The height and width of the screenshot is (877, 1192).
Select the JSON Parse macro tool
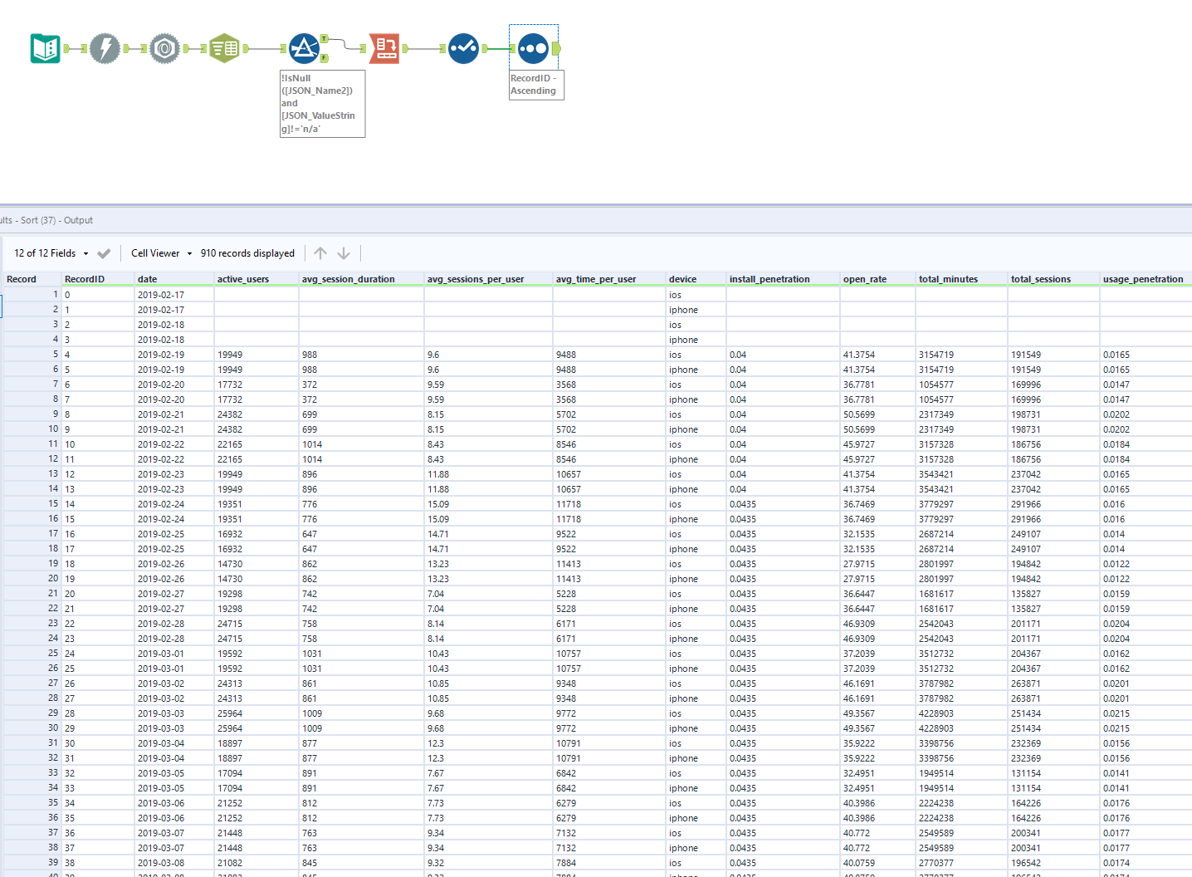[x=164, y=48]
